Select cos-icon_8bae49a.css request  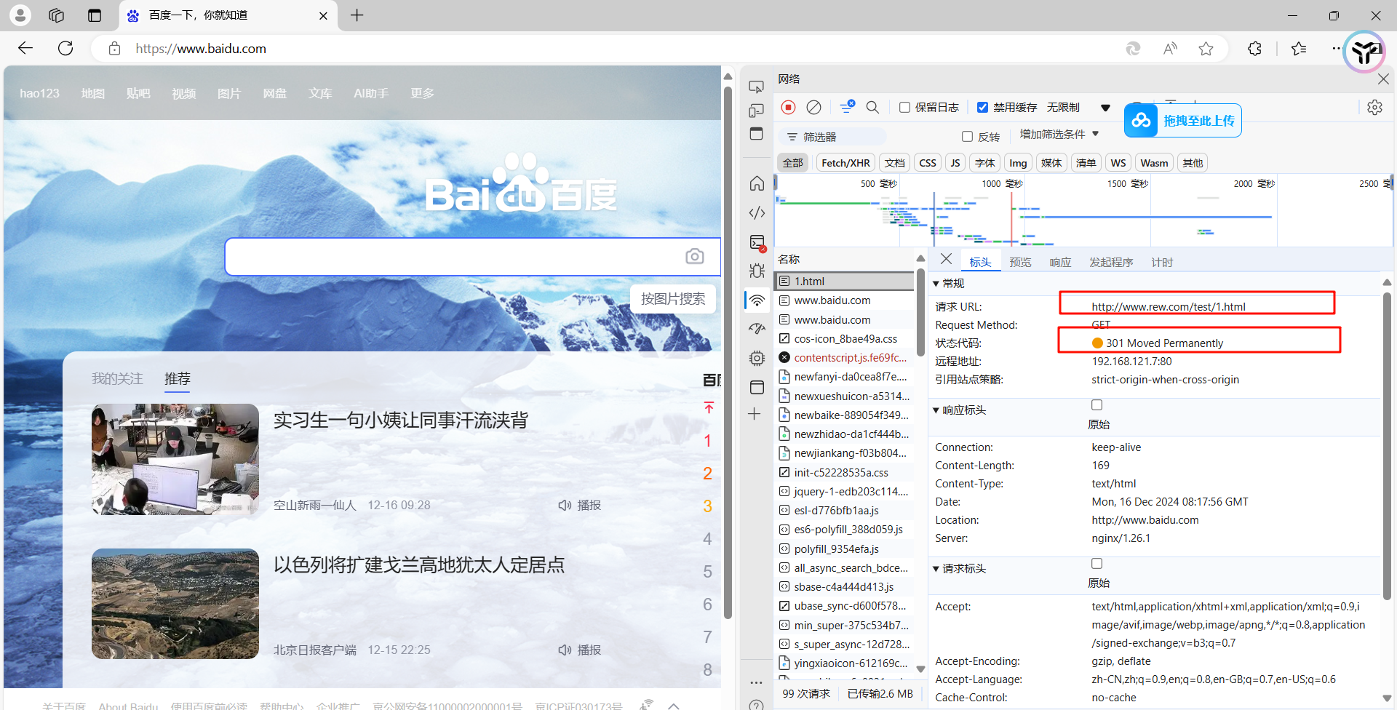pos(844,339)
